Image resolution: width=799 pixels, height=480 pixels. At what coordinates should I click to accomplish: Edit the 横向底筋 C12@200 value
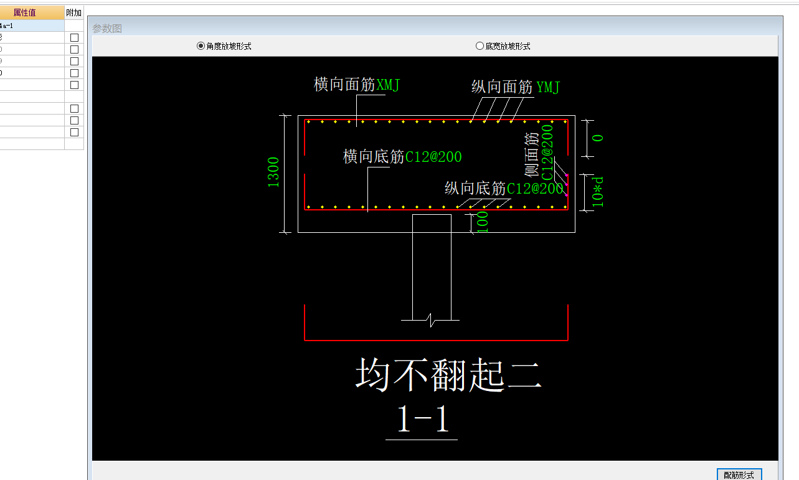tap(433, 157)
